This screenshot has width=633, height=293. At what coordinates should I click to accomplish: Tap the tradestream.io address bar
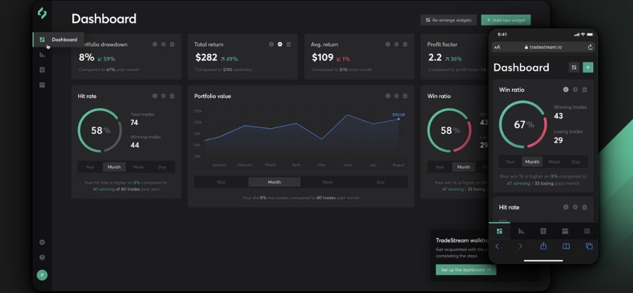coord(543,47)
